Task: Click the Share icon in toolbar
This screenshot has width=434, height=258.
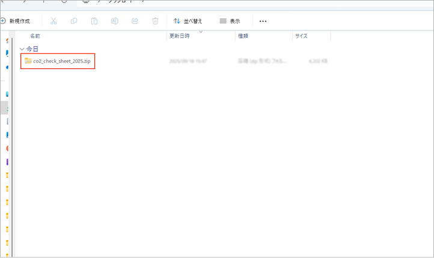Action: click(135, 21)
